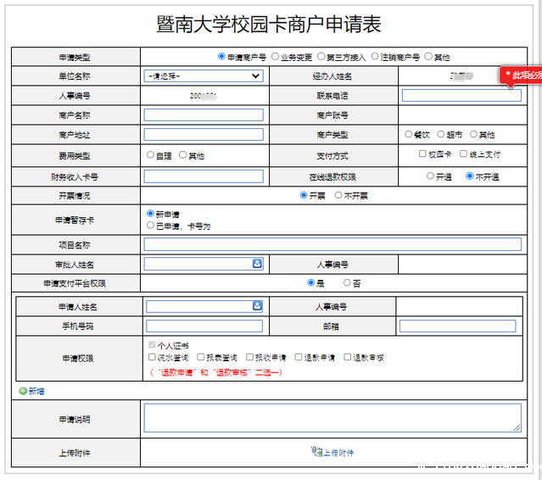The width and height of the screenshot is (542, 480).
Task: Check the 退款申请 permission box
Action: pos(299,357)
